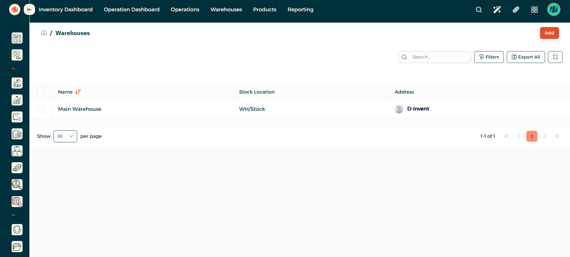Click the paperclip attachment icon in header

pos(516,10)
